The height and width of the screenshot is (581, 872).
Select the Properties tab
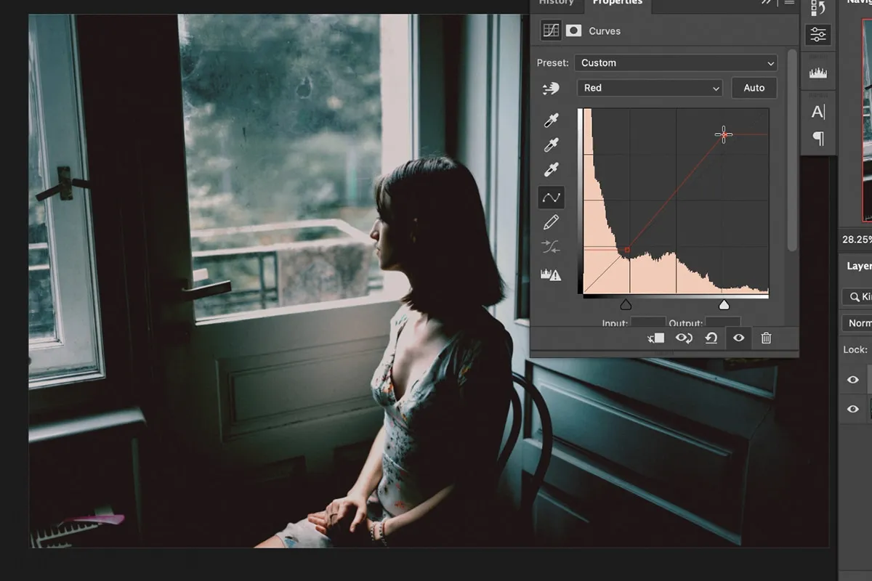click(x=617, y=3)
